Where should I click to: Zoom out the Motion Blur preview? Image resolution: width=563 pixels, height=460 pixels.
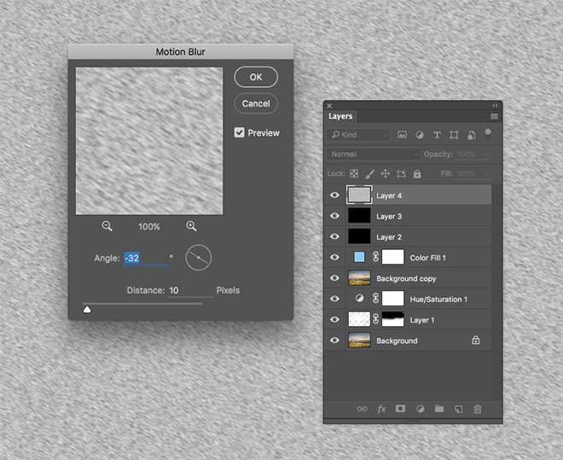(x=107, y=226)
